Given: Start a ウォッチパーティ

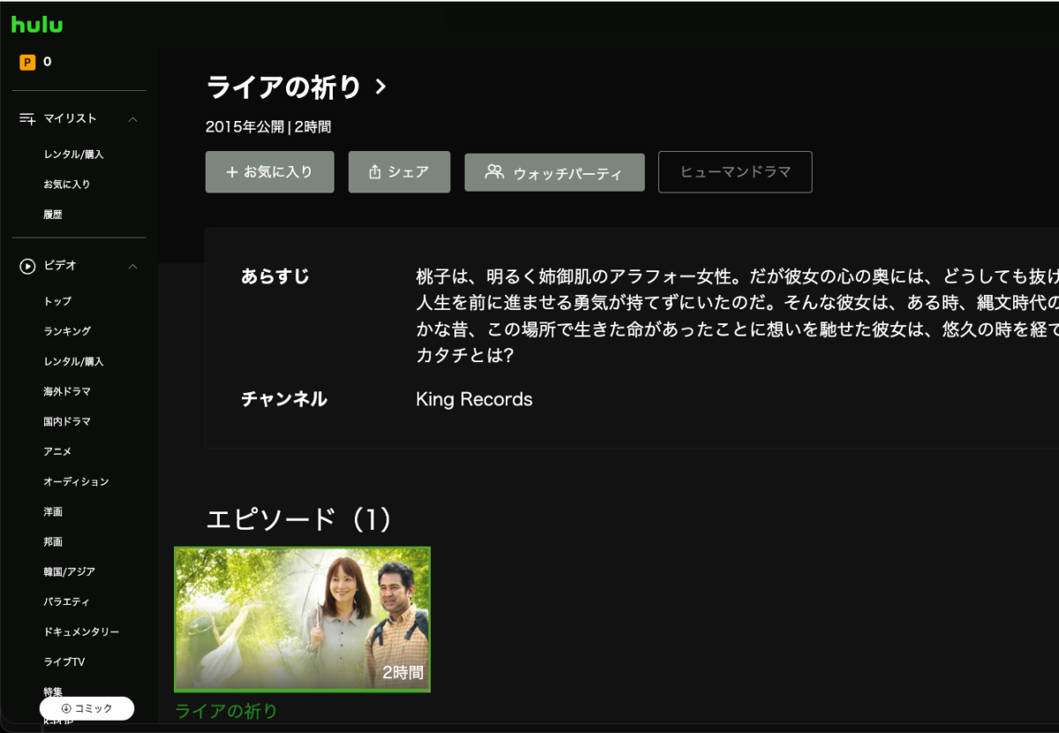Looking at the screenshot, I should click(x=554, y=172).
